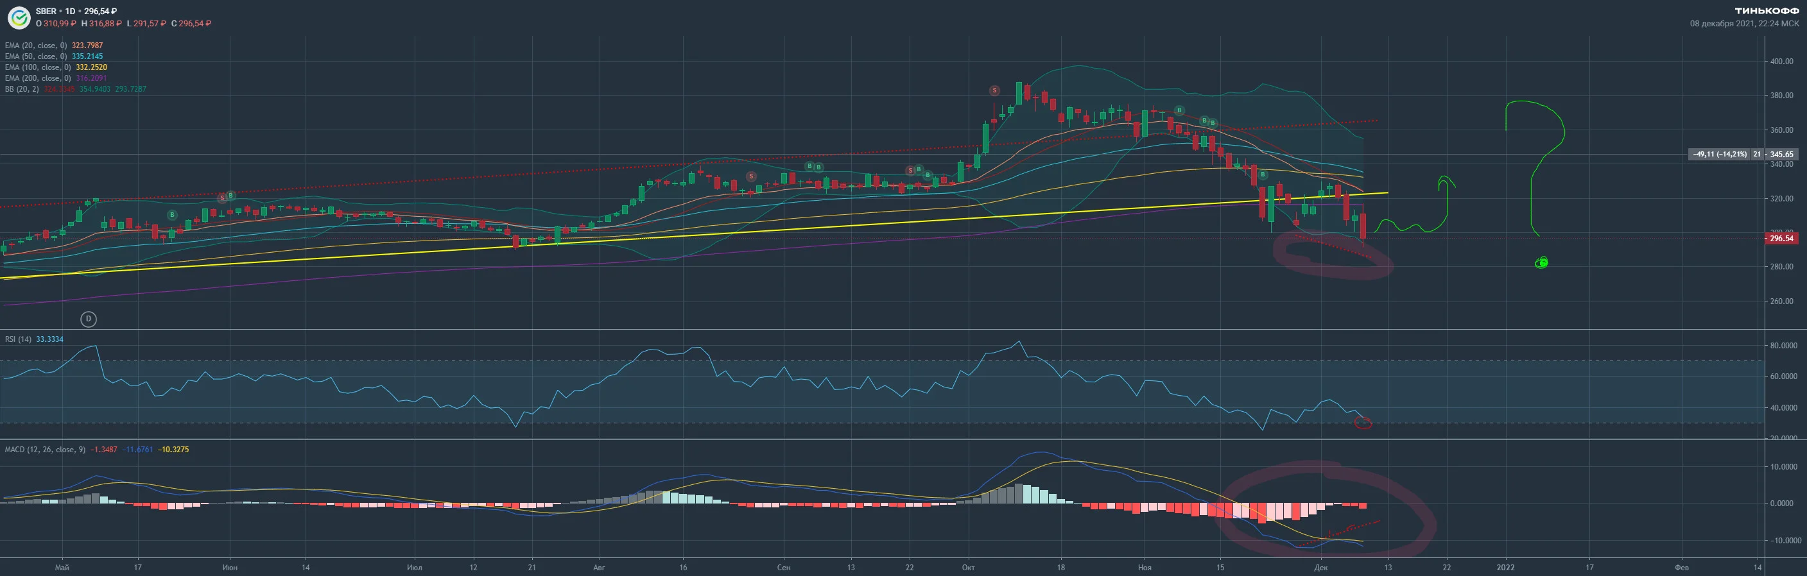Click the measurement label showing -49,11 (-14,21%)
Image resolution: width=1807 pixels, height=576 pixels.
point(1719,154)
